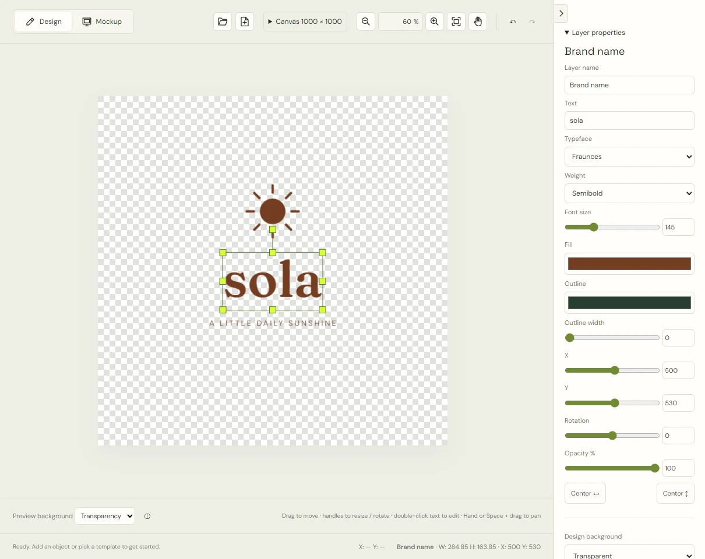Image resolution: width=705 pixels, height=559 pixels.
Task: Click the Outline width value field
Action: tap(678, 338)
